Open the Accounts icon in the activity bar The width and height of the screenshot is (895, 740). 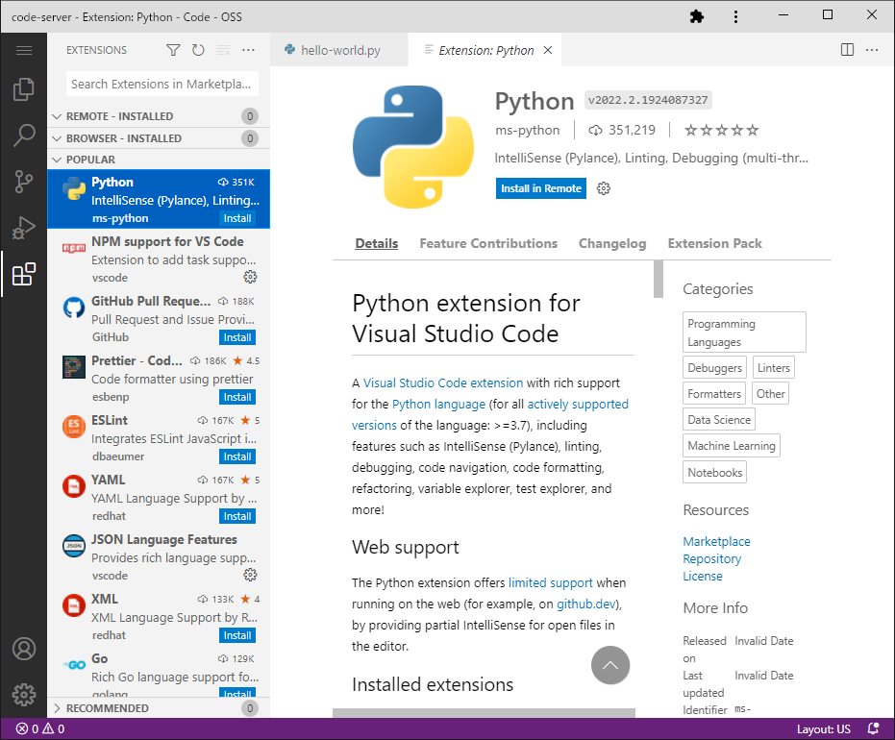pos(24,649)
